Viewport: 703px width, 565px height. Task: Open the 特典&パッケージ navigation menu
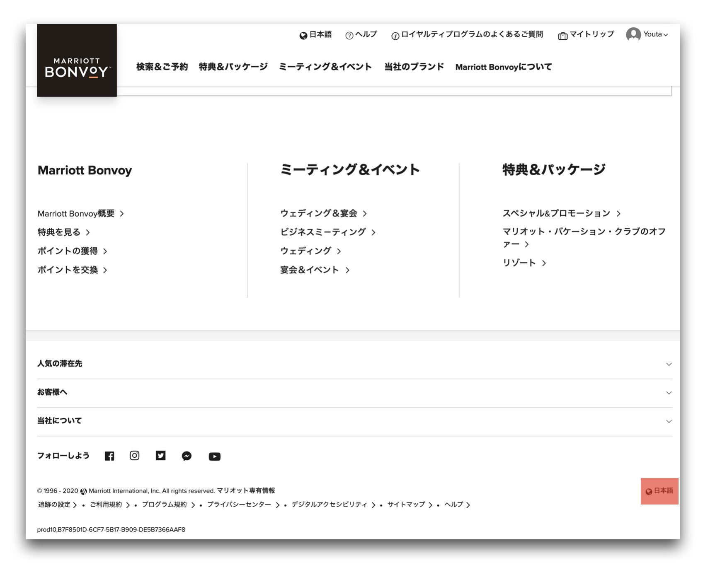(x=233, y=67)
